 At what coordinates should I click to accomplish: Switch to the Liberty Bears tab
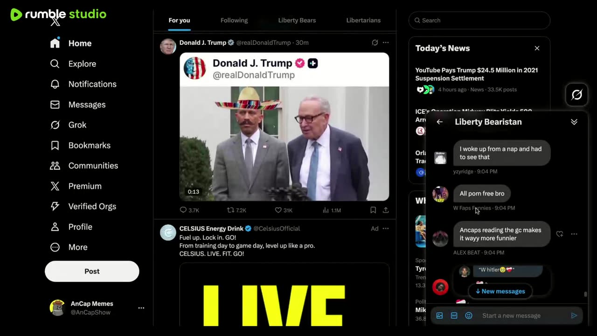297,21
